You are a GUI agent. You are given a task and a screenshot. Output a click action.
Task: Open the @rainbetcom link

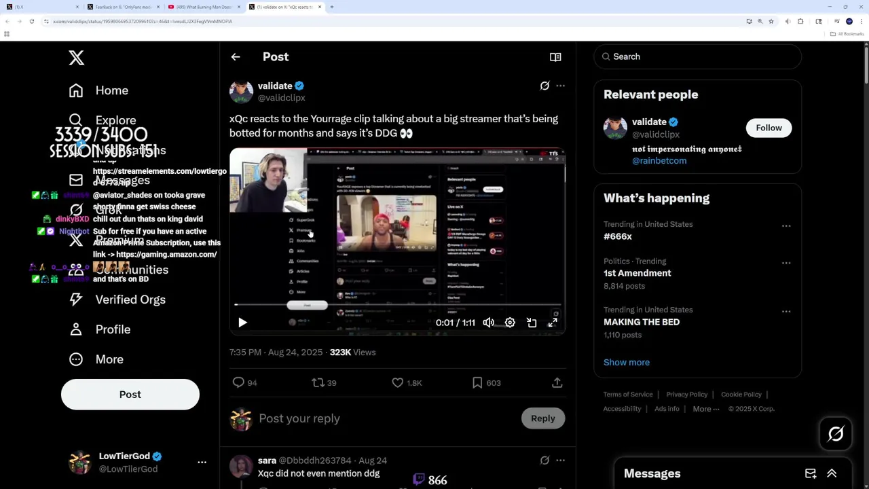pyautogui.click(x=659, y=161)
